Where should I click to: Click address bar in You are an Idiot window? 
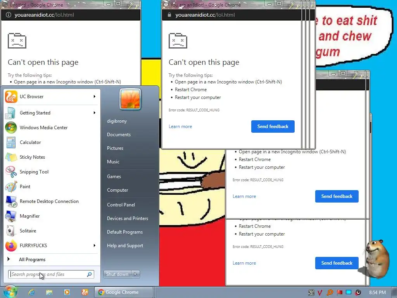pos(232,15)
